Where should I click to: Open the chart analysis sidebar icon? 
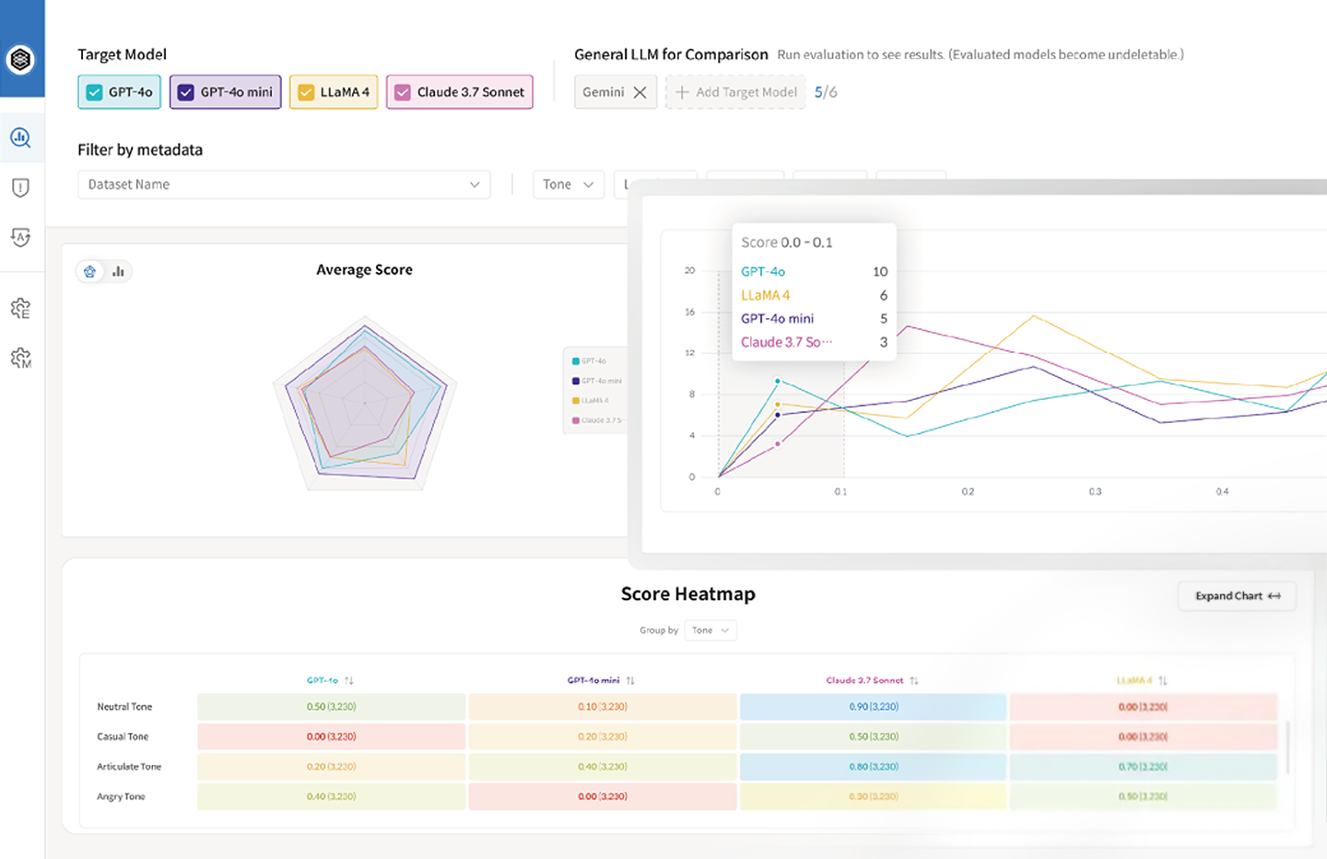[20, 138]
